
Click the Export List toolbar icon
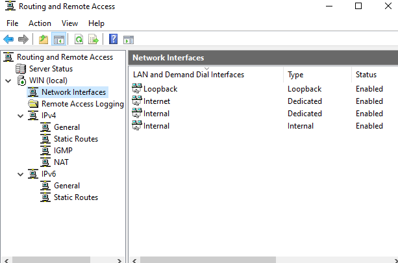(93, 40)
